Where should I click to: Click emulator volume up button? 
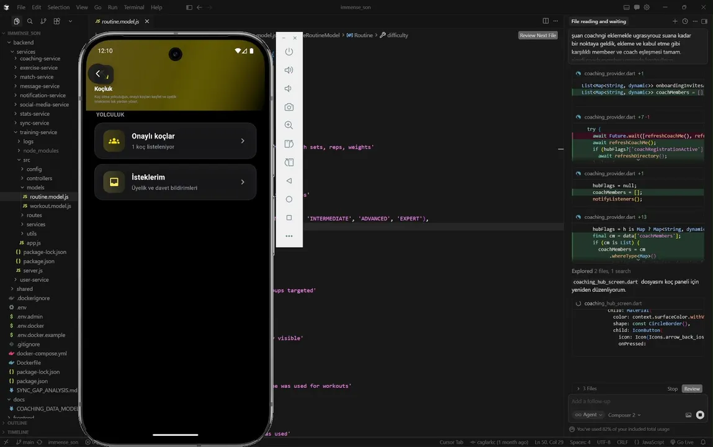point(289,70)
